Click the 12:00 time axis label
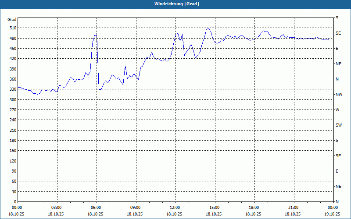351x219 pixels. [175, 208]
